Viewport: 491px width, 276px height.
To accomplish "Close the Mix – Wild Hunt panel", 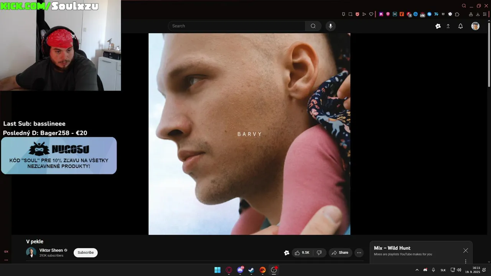I will click(465, 250).
